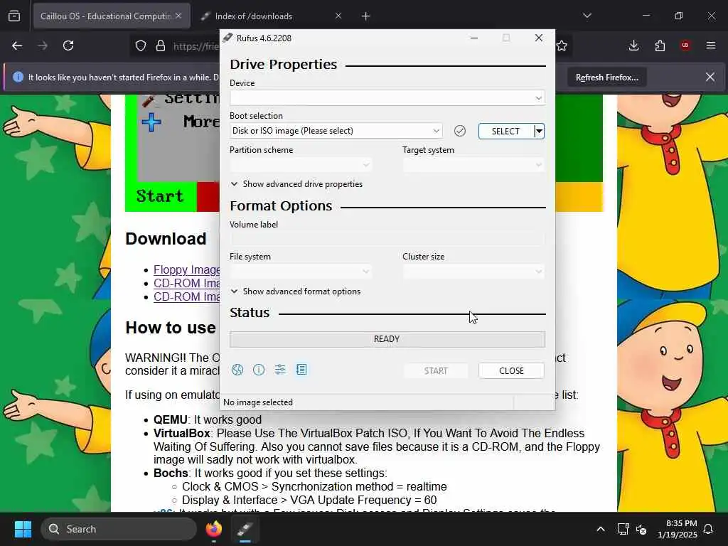
Task: Open Firefox View icon in tab bar
Action: 14,16
